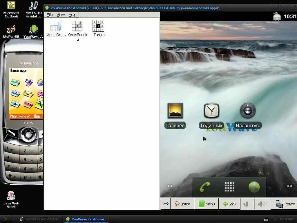Image resolution: width=297 pixels, height=223 pixels.
Task: Tap the green phone dialer icon
Action: [205, 187]
